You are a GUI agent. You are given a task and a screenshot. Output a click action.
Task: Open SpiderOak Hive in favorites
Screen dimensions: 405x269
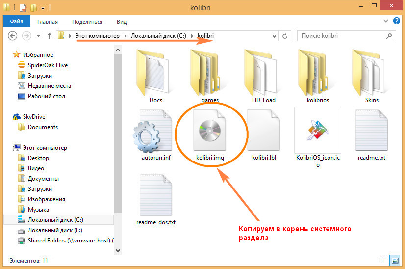click(x=48, y=65)
